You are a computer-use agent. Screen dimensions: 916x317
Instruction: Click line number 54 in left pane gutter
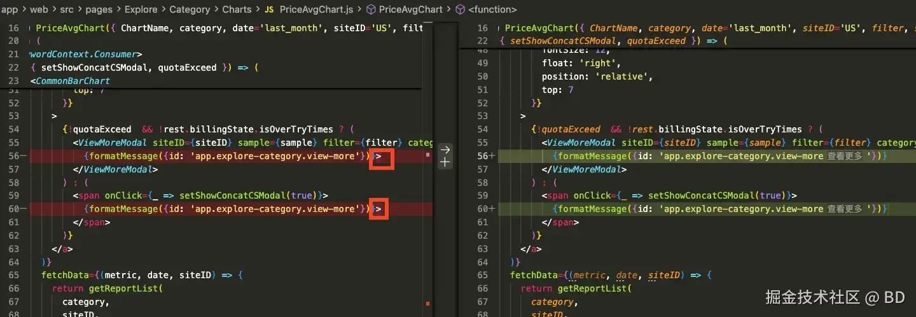(x=15, y=129)
